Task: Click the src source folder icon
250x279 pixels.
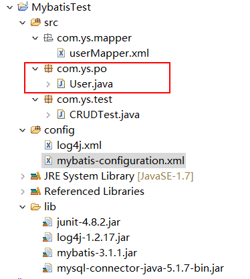Action: pyautogui.click(x=35, y=22)
